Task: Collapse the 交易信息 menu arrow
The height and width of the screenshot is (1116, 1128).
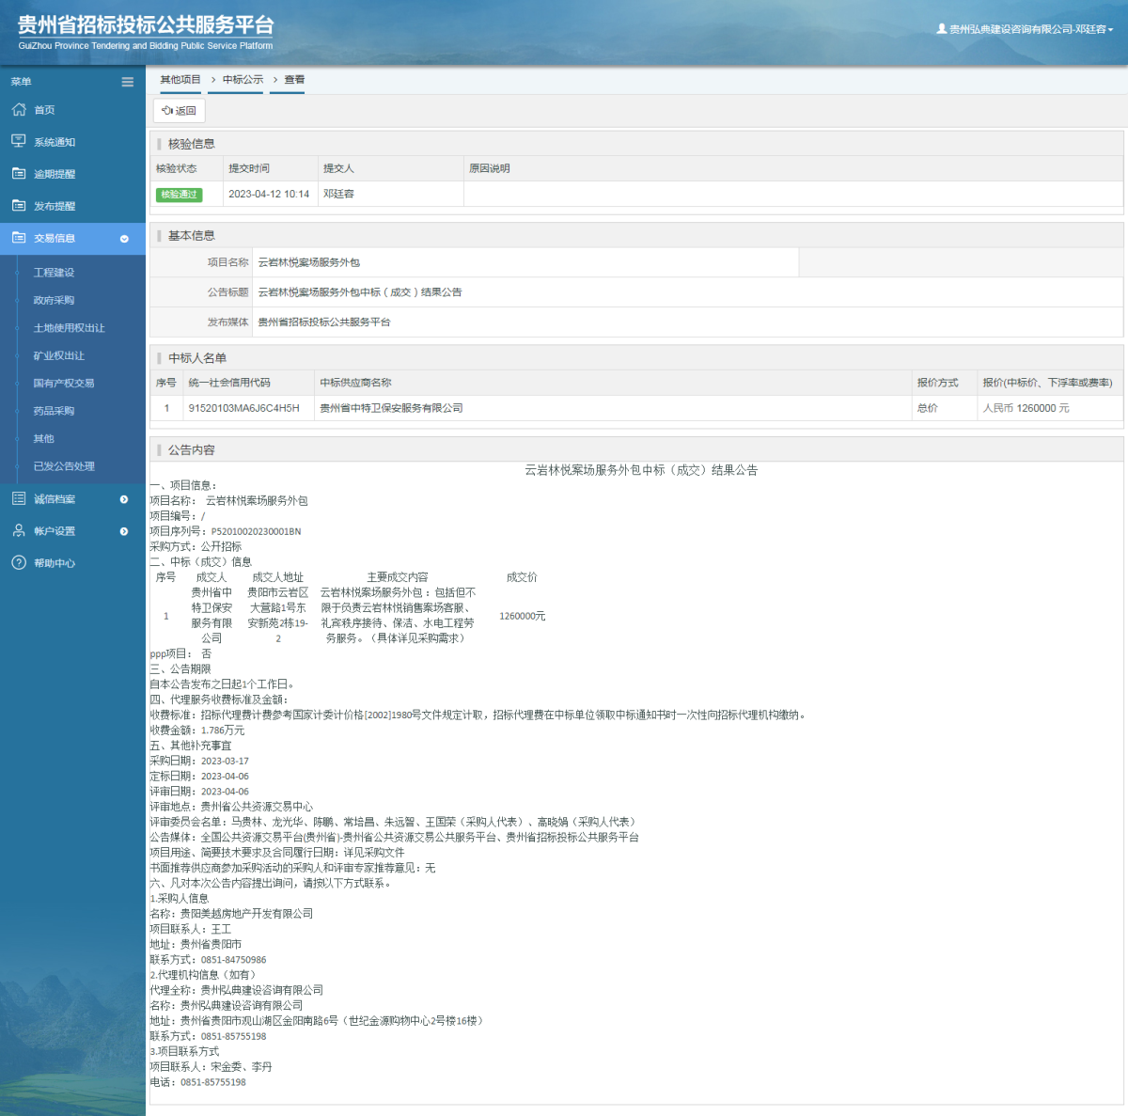Action: point(124,239)
